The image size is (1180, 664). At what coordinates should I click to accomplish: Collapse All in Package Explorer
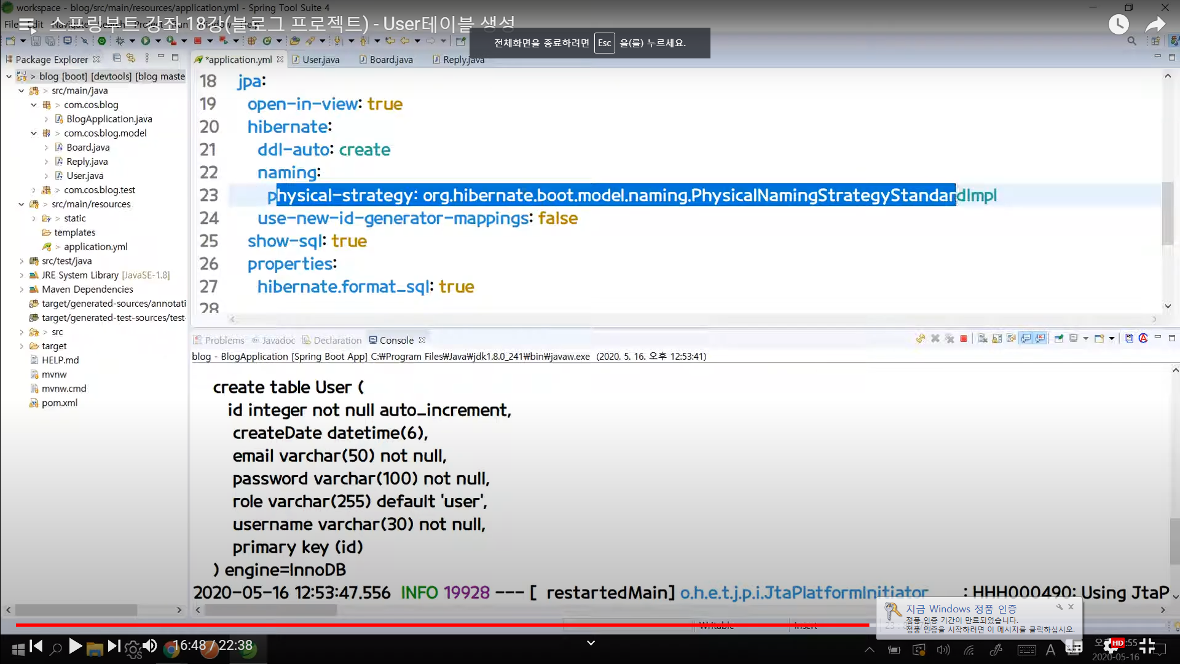pos(117,58)
